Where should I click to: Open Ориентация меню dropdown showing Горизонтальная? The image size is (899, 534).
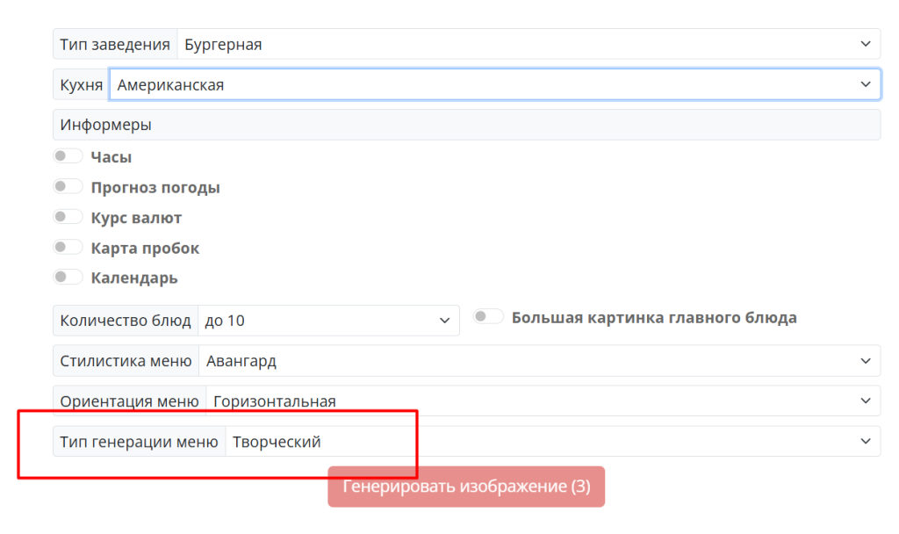tap(543, 401)
